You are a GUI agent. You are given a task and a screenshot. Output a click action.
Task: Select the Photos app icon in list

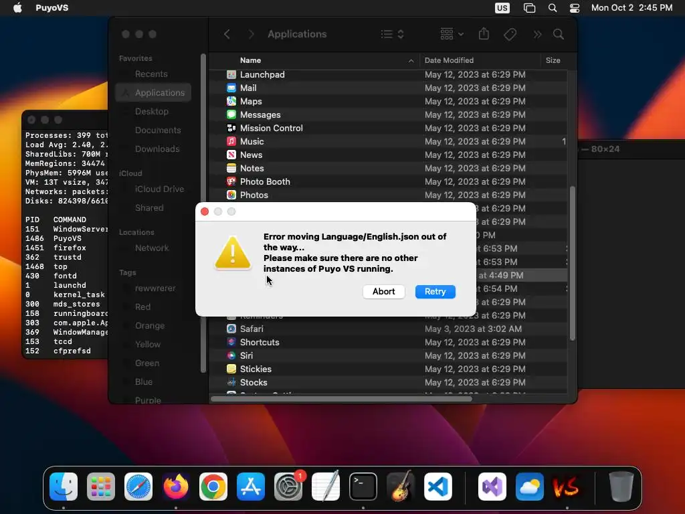coord(231,195)
